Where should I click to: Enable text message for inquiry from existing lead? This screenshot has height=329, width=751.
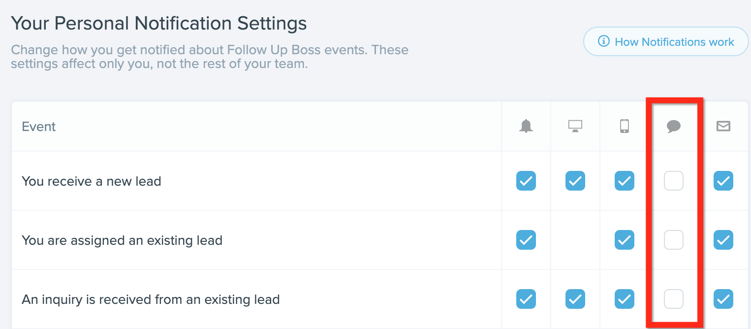[x=674, y=299]
